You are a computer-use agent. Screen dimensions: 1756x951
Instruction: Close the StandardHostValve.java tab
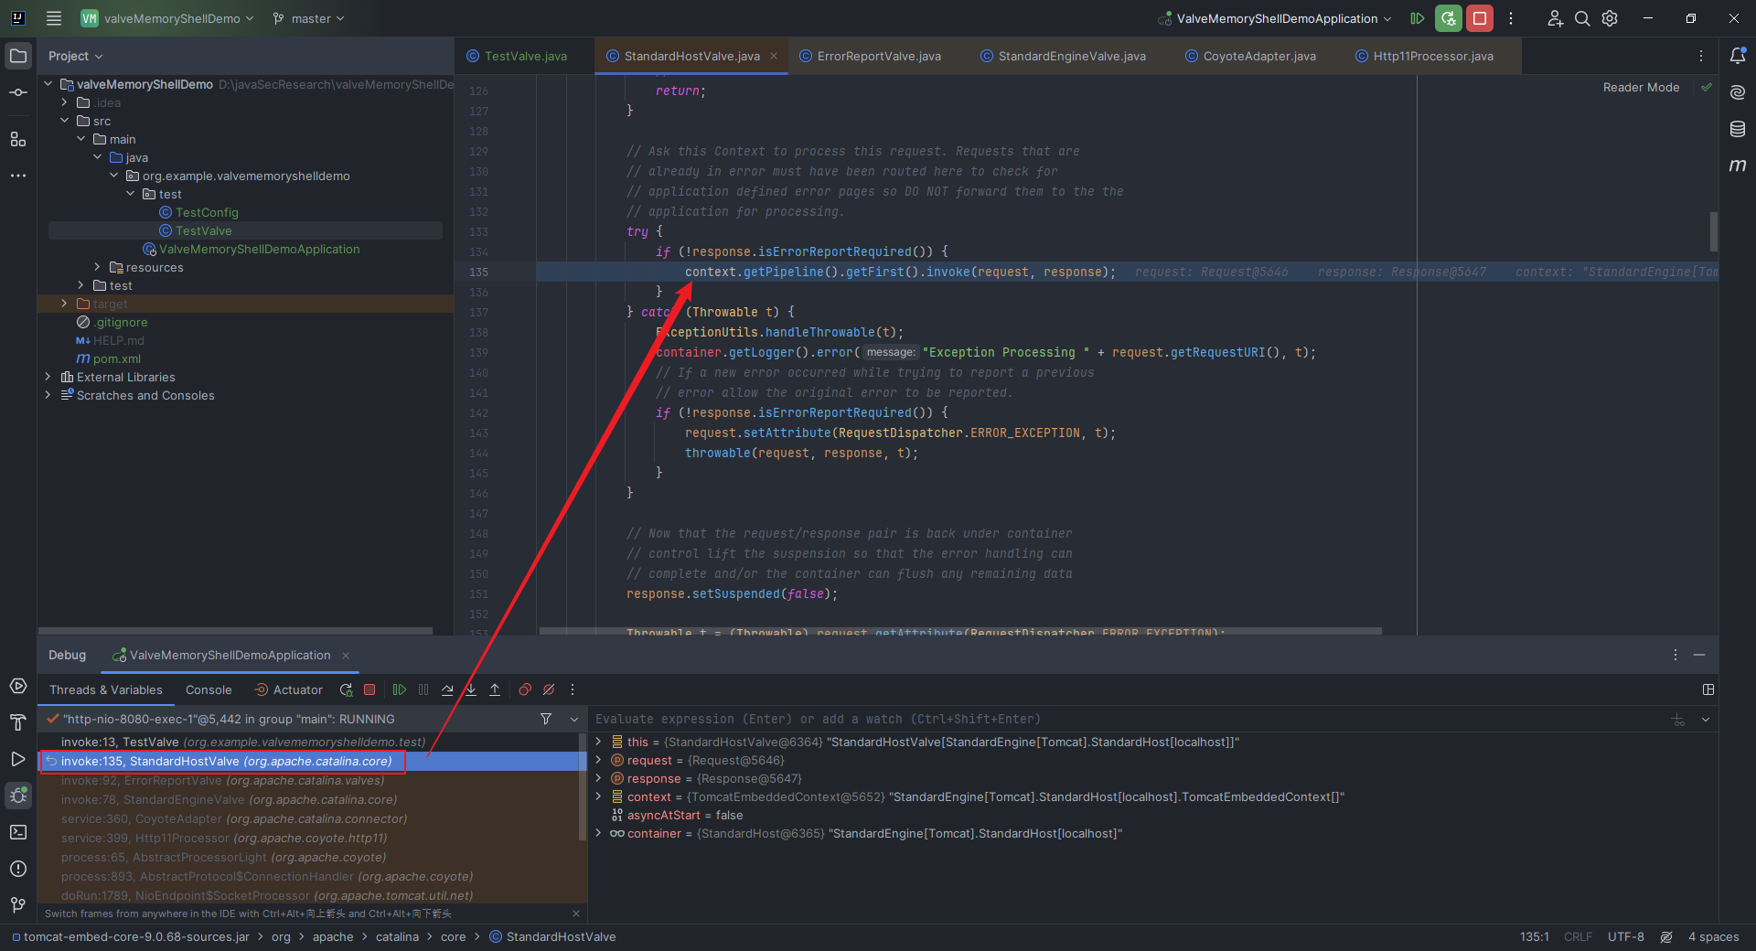pos(774,56)
